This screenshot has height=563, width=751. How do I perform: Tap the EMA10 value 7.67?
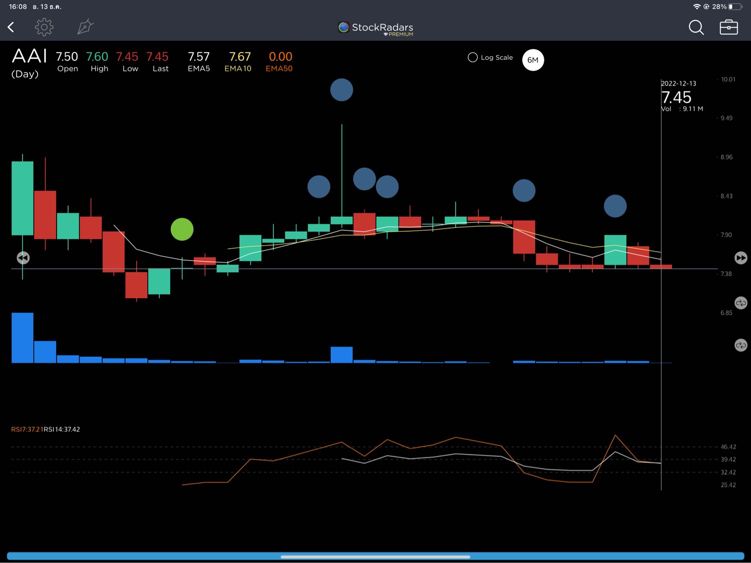[x=239, y=57]
